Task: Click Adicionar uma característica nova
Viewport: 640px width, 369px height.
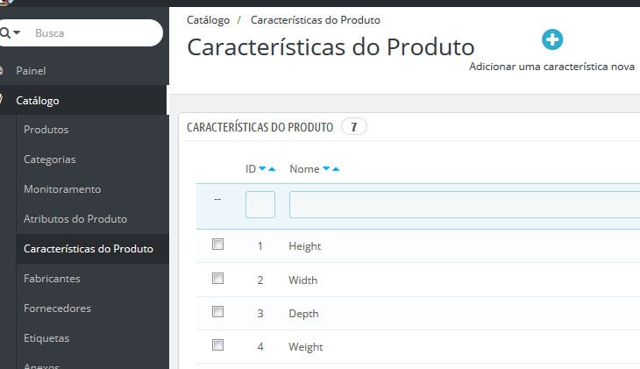Action: 551,67
